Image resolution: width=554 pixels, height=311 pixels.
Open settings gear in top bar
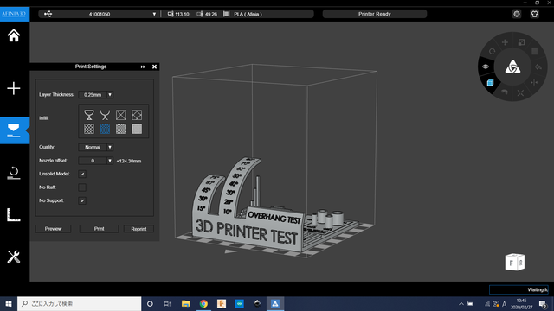tap(517, 14)
